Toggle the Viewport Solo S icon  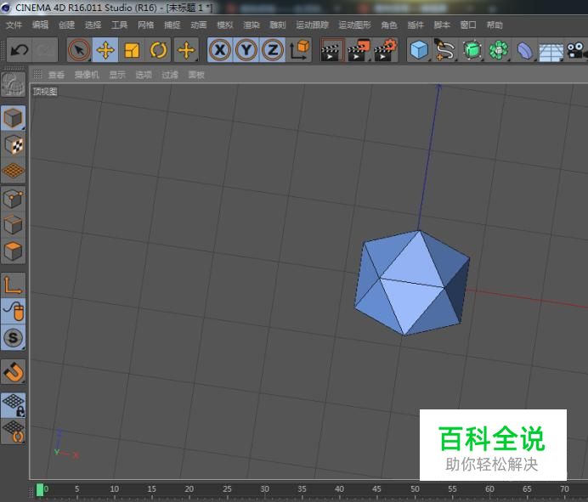tap(13, 337)
